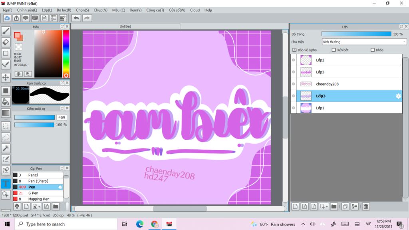Click the transparent color swatch
The width and height of the screenshot is (409, 230).
click(x=18, y=47)
